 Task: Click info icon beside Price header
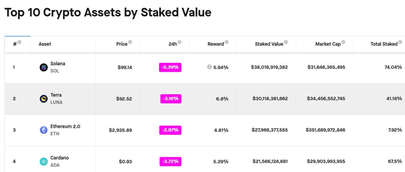pyautogui.click(x=130, y=42)
